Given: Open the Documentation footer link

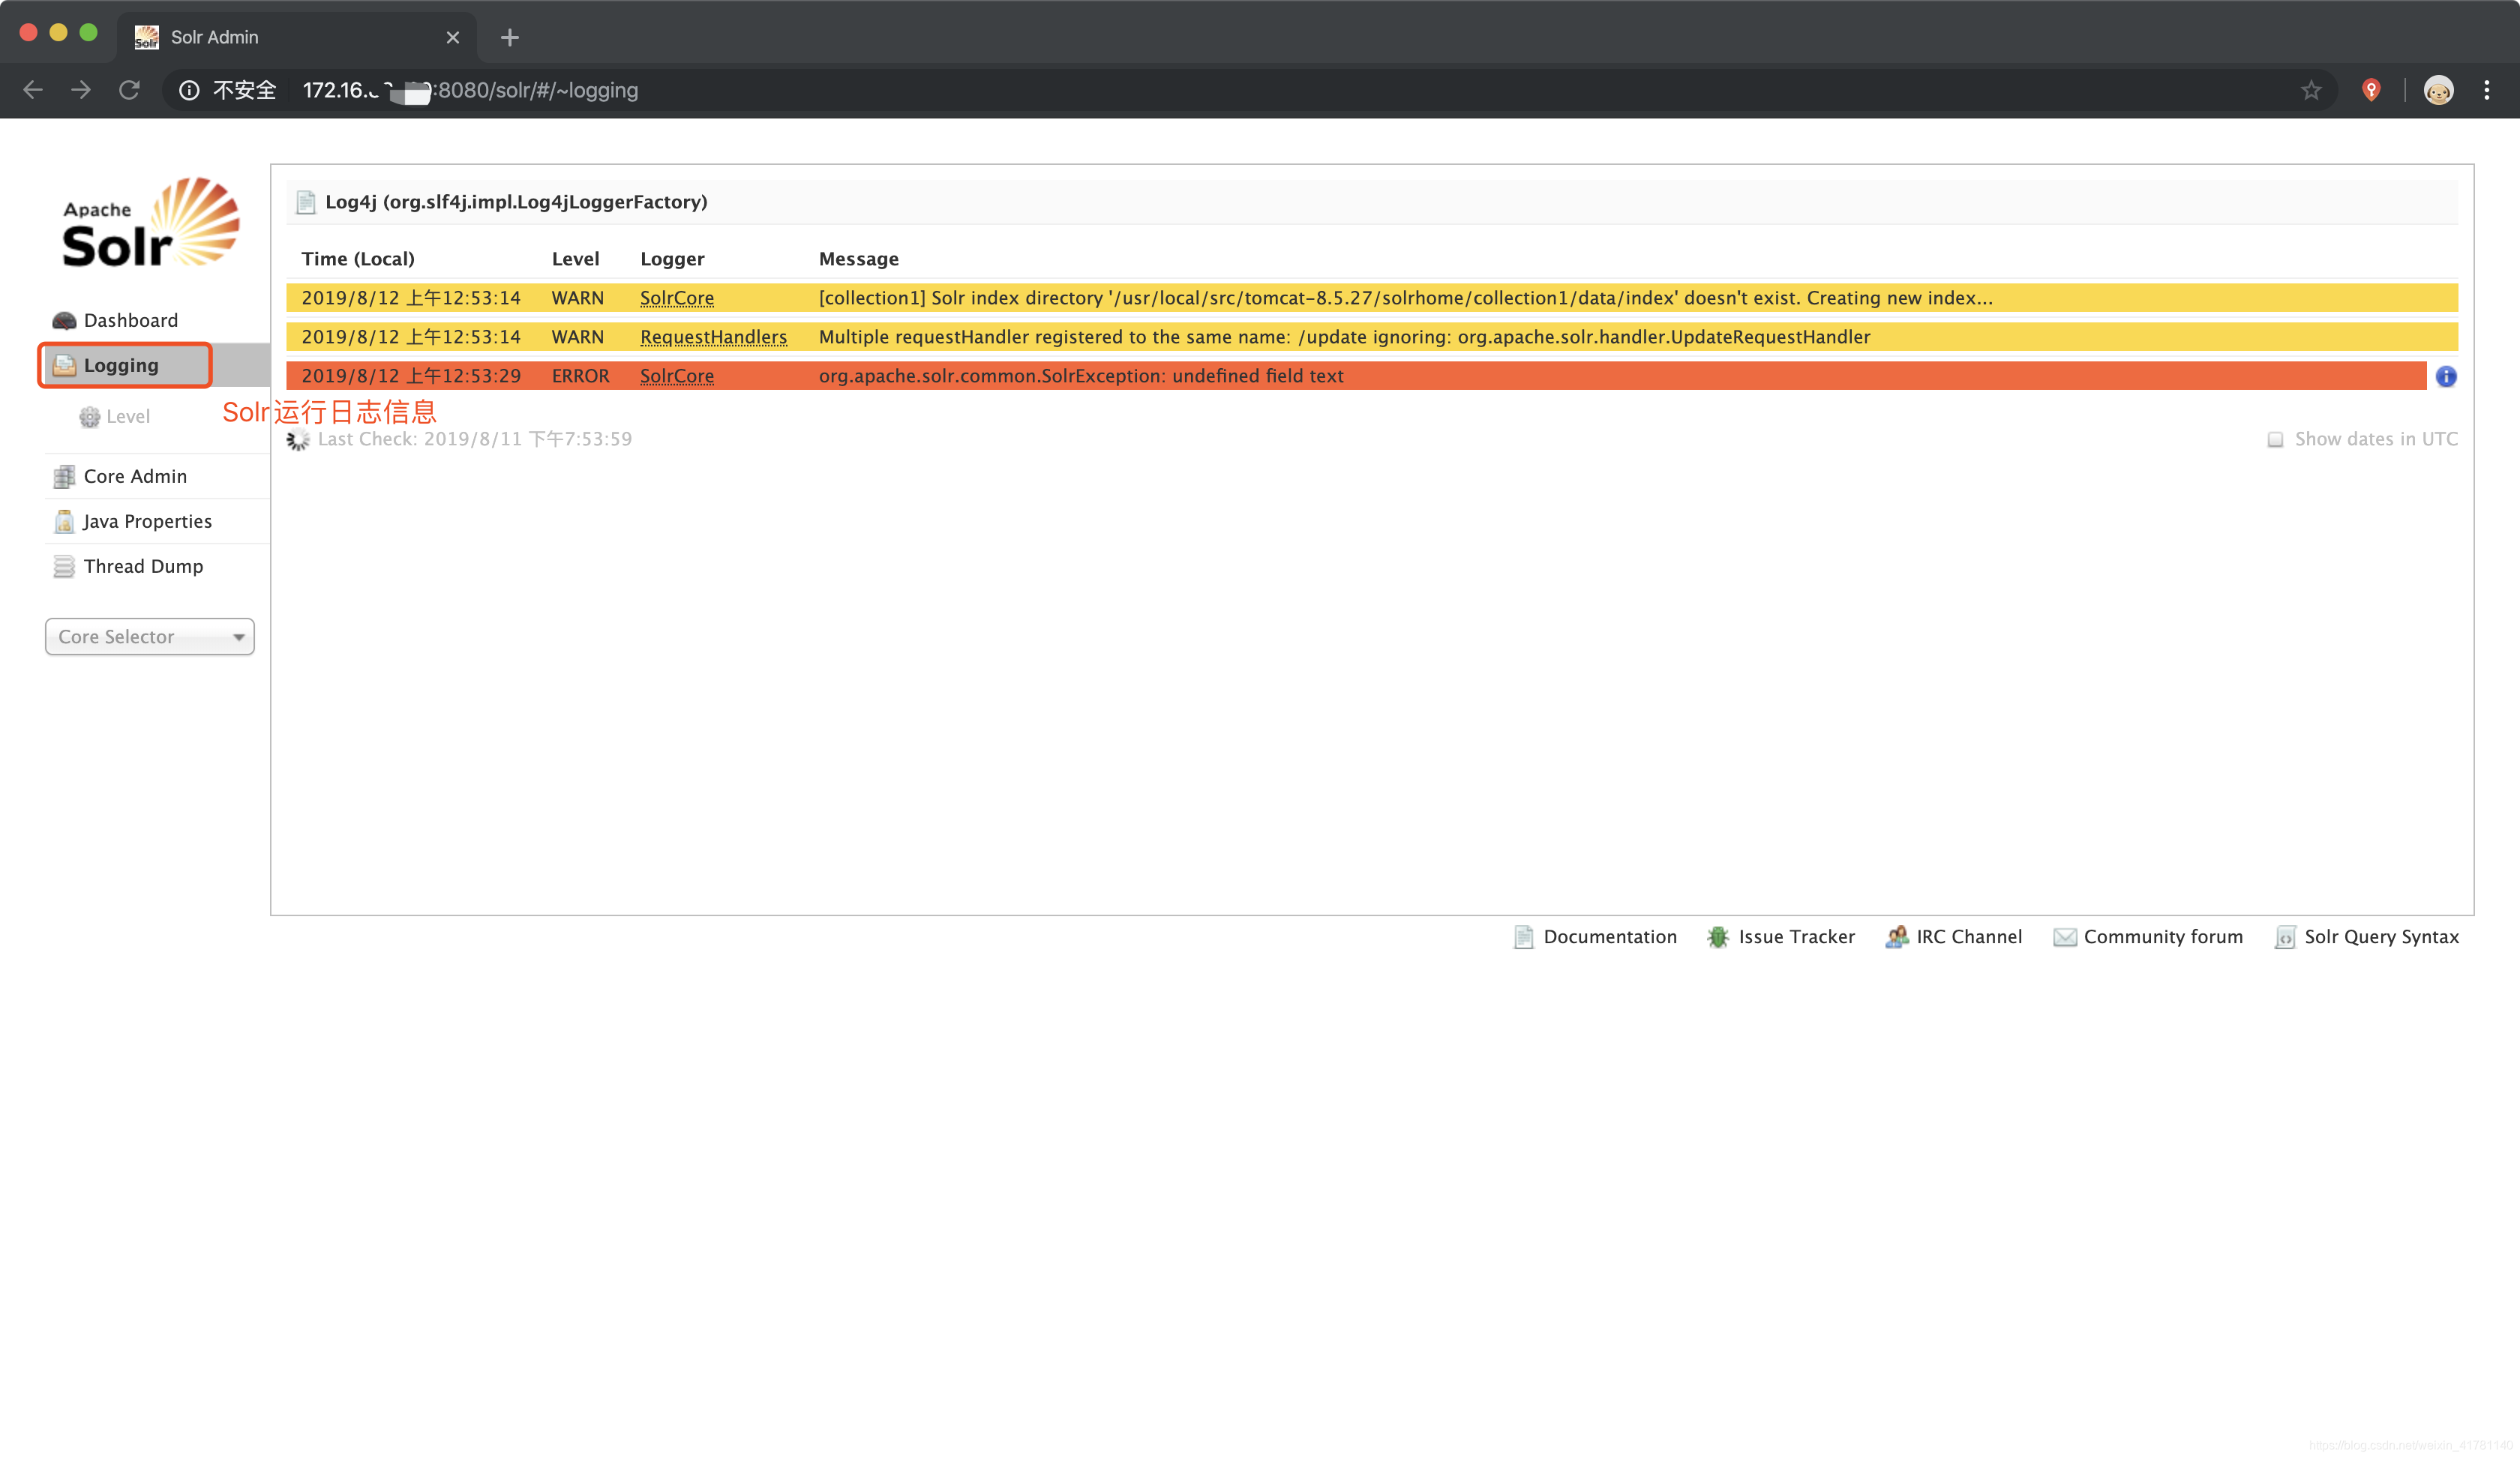Looking at the screenshot, I should click(1610, 936).
